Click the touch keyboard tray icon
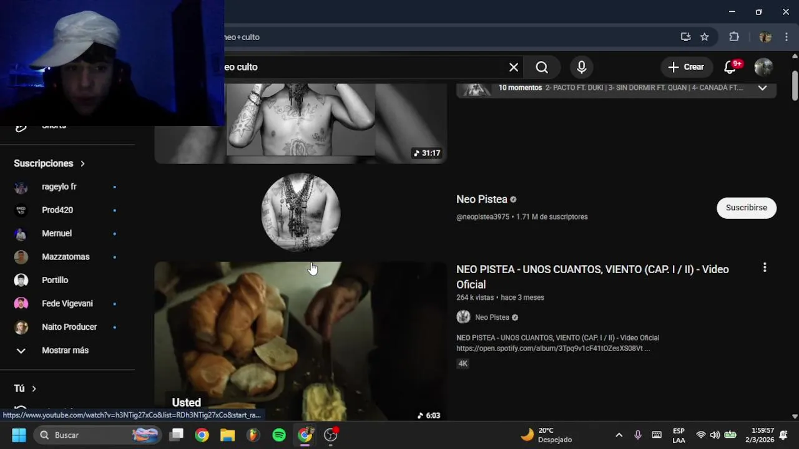This screenshot has height=449, width=799. [x=657, y=435]
